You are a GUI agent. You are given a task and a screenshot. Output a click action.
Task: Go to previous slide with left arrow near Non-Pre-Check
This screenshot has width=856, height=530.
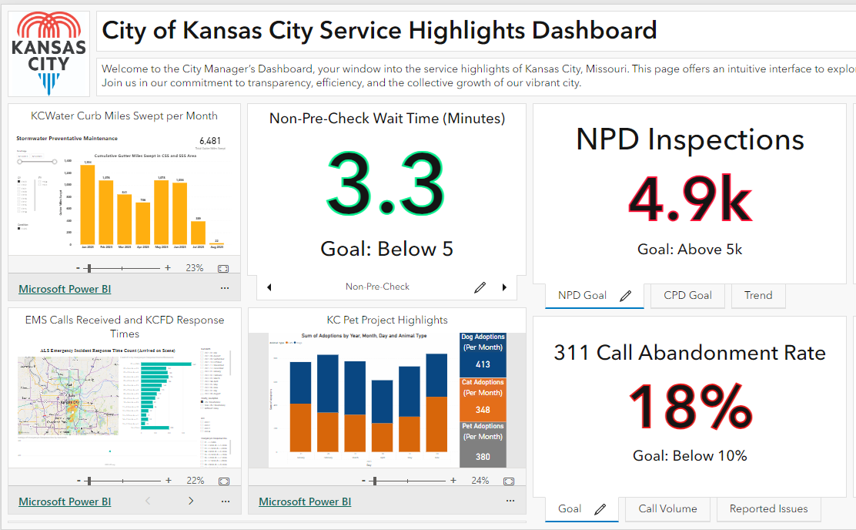[269, 287]
